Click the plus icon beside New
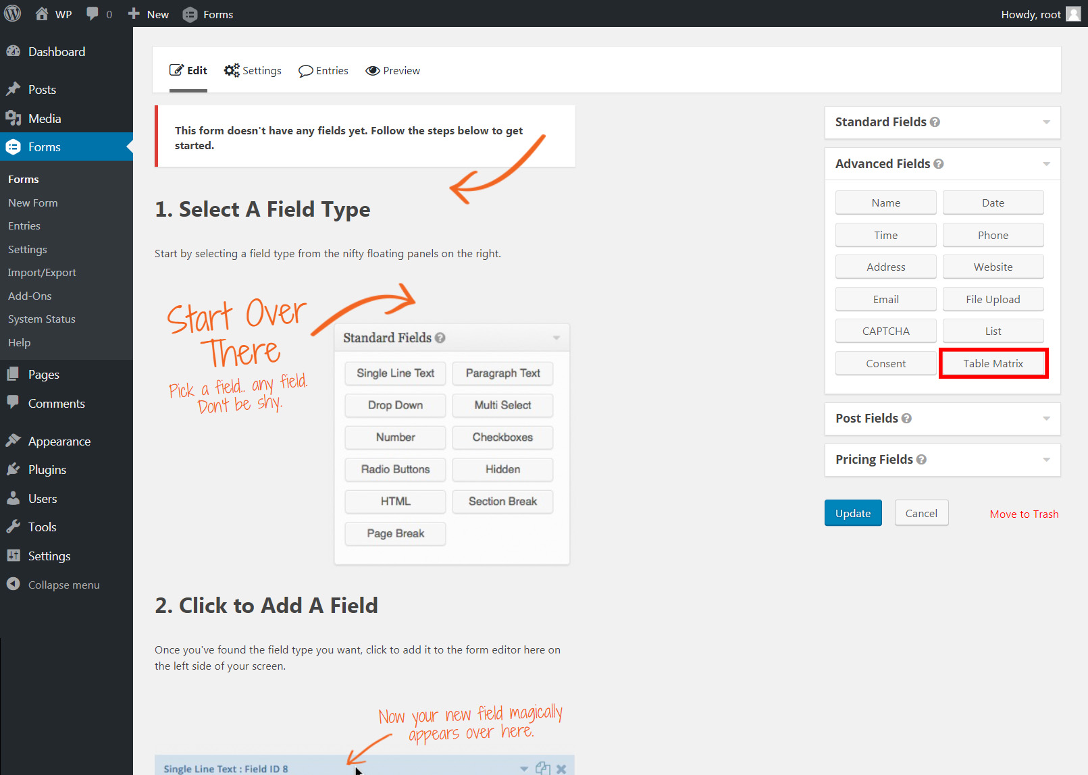The height and width of the screenshot is (775, 1088). 134,14
